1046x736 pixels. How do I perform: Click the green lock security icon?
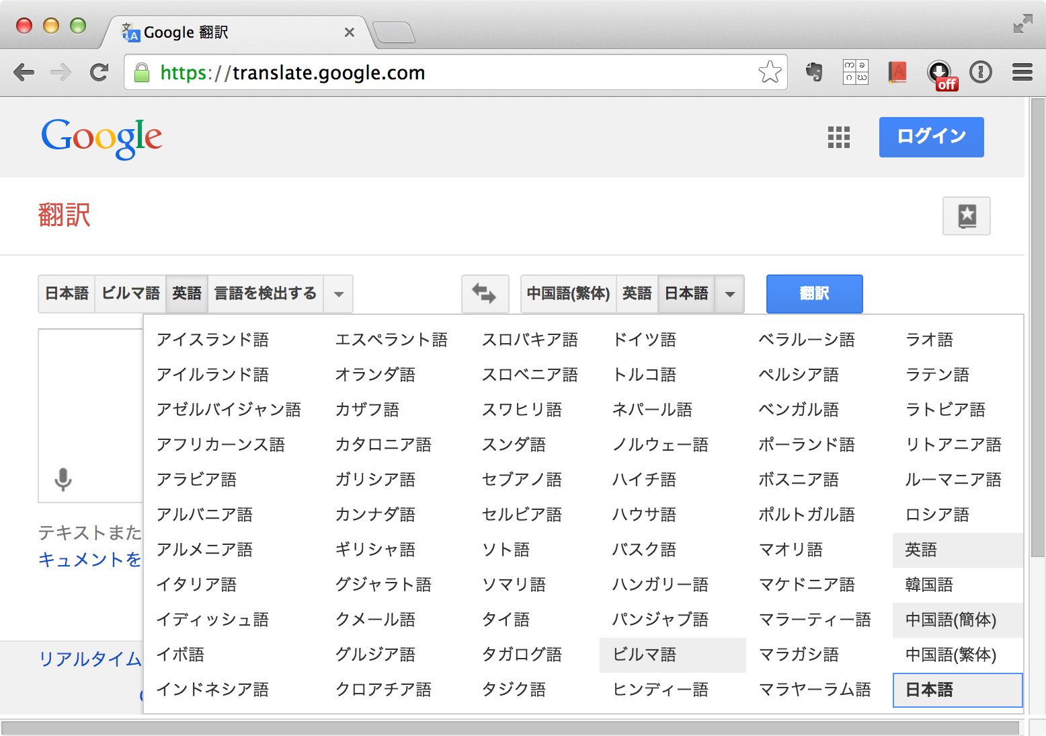[142, 73]
